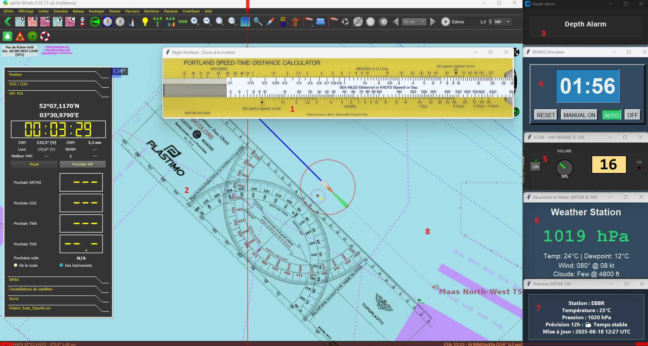Expand the Polaire: boat_Class40.csv section
This screenshot has width=648, height=346.
[x=58, y=308]
